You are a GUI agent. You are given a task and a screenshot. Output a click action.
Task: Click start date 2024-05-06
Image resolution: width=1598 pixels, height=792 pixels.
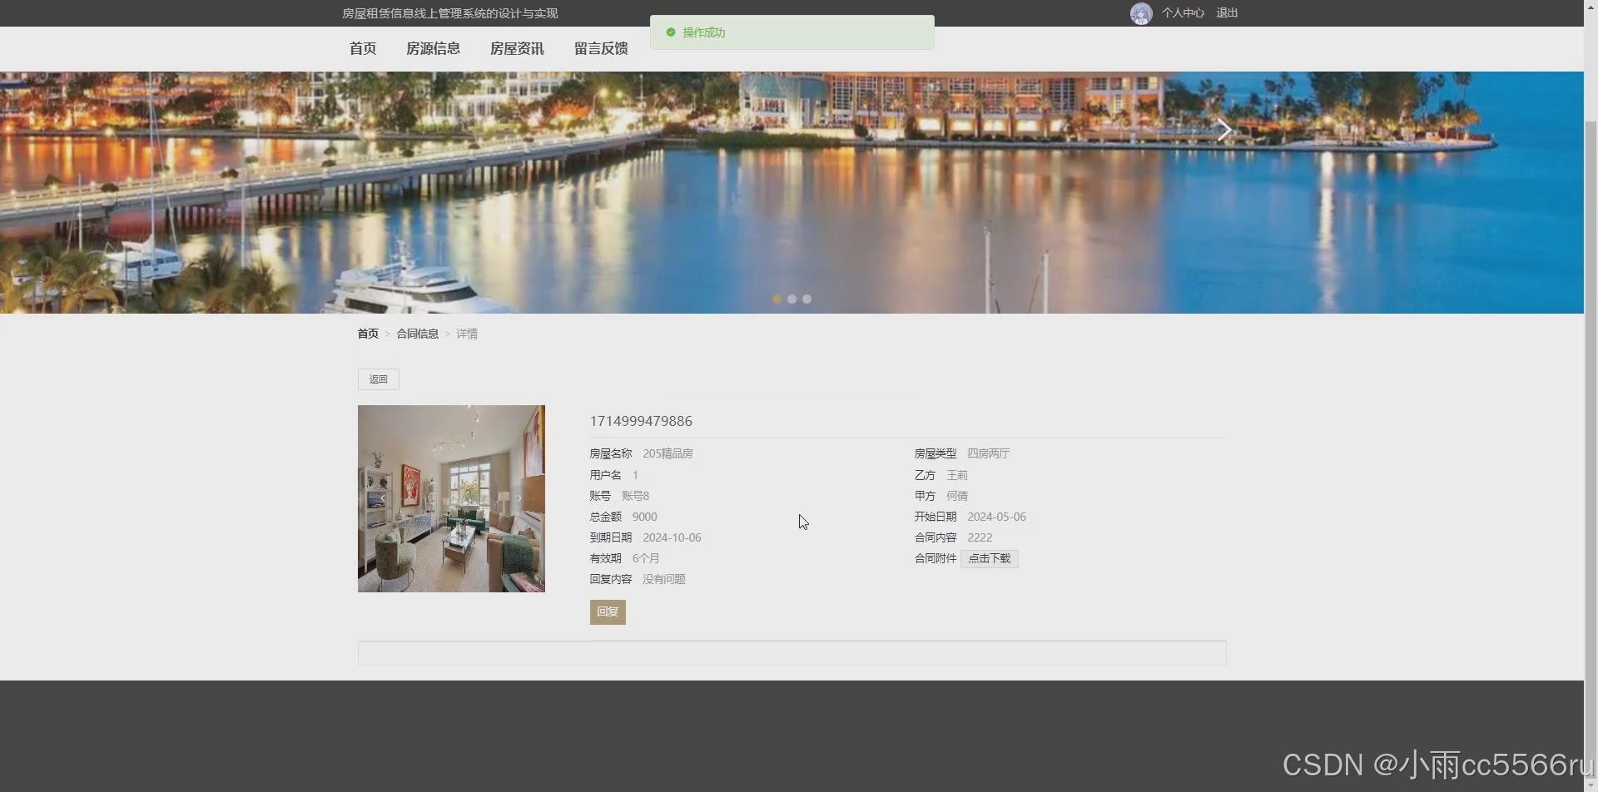pyautogui.click(x=996, y=517)
